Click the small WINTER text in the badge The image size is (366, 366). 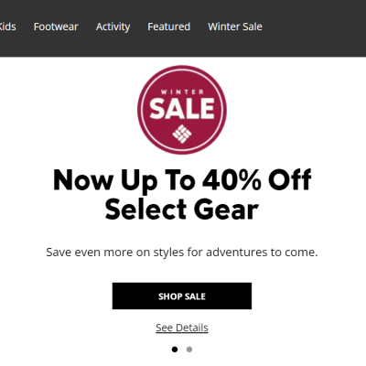182,91
